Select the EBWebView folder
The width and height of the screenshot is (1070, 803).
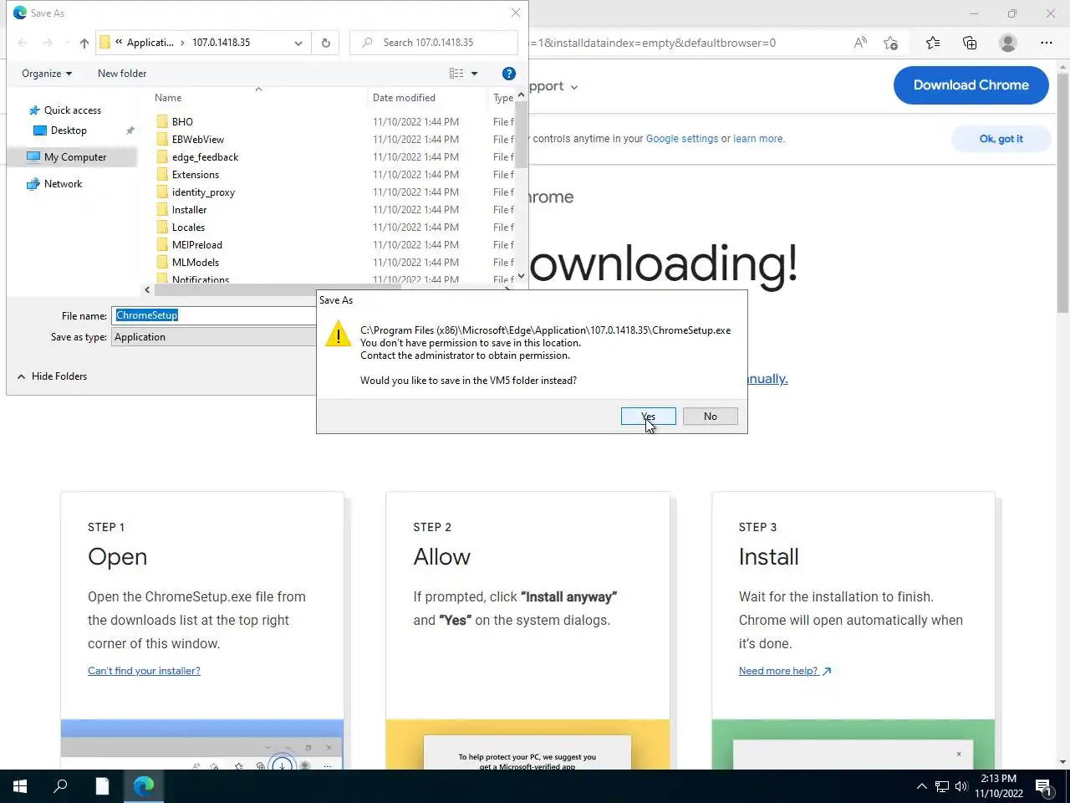click(x=198, y=140)
